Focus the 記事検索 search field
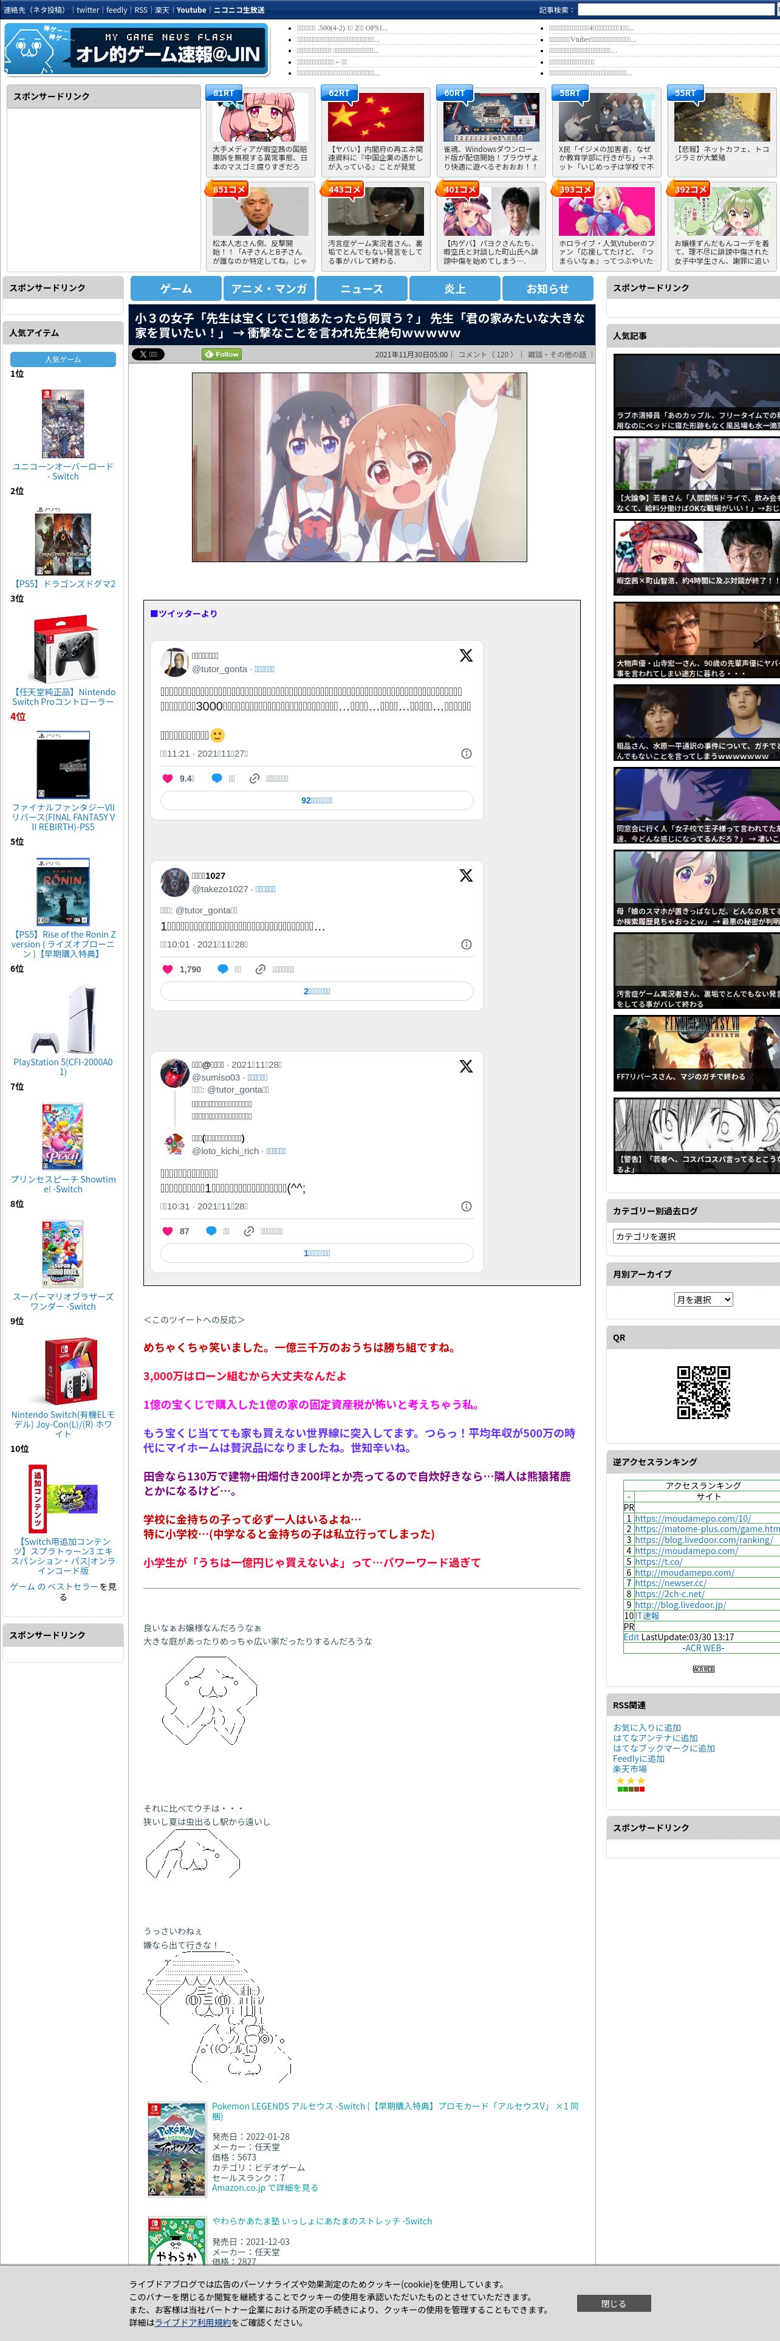The width and height of the screenshot is (780, 2341). tap(676, 10)
